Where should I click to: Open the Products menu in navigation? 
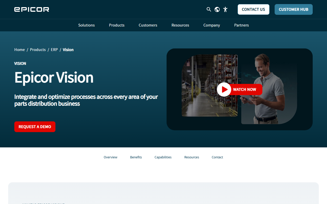click(117, 25)
